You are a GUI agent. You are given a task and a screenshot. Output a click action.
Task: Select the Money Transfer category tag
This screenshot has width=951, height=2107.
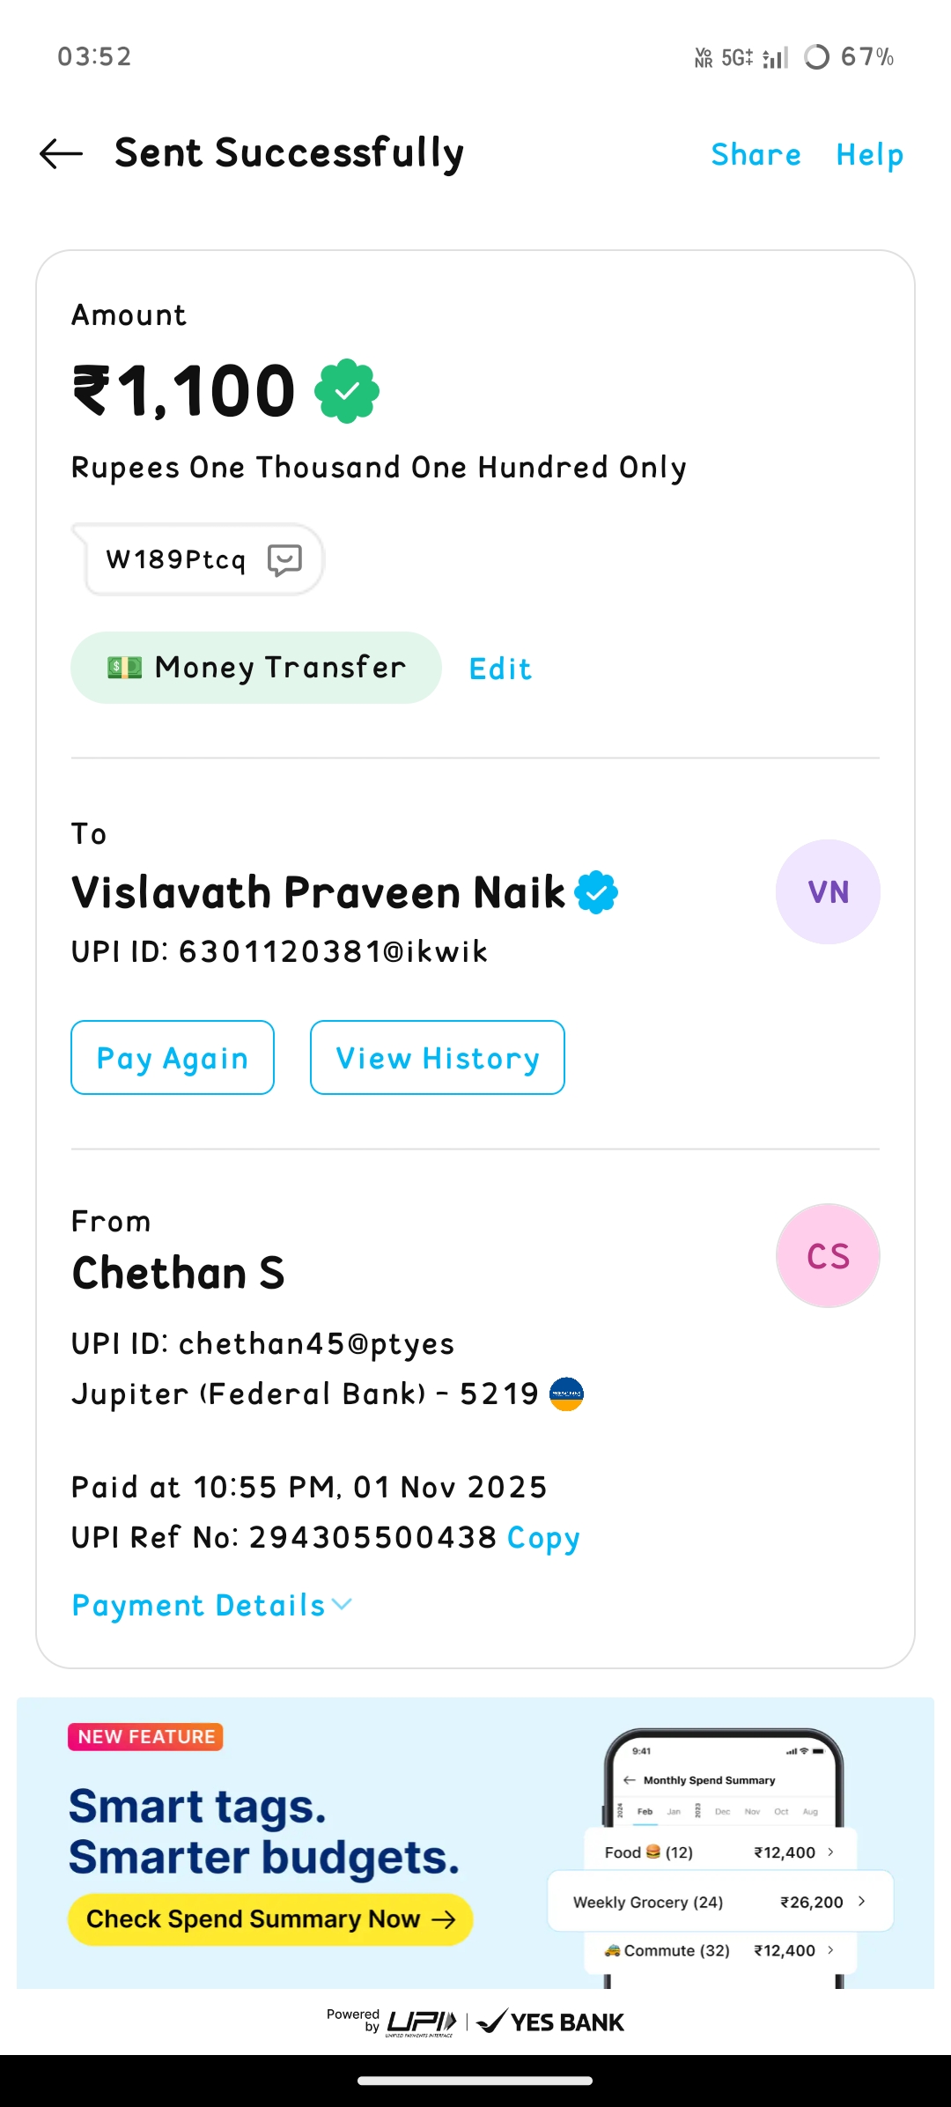[255, 668]
